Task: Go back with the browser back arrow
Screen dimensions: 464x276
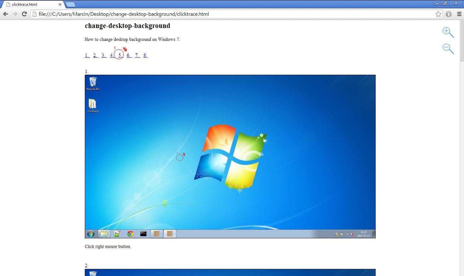Action: 5,14
